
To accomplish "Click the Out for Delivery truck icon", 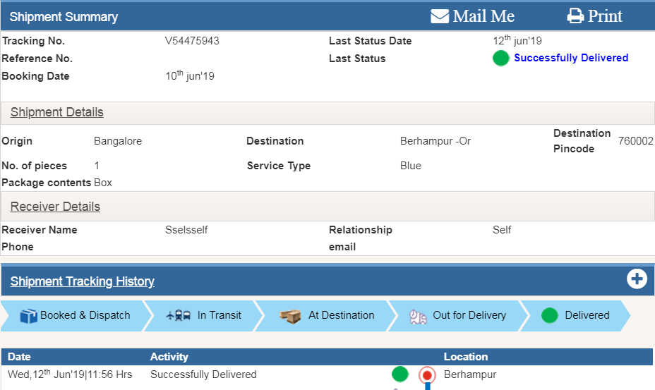I will pos(419,317).
